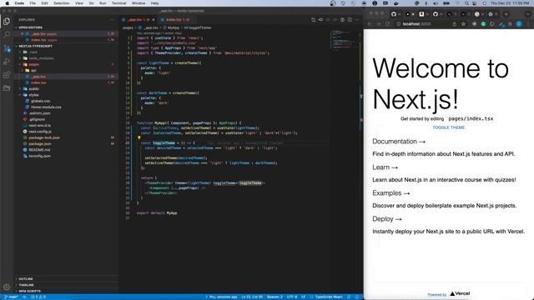Open README.md in the file tree
The width and height of the screenshot is (534, 300).
coord(39,150)
